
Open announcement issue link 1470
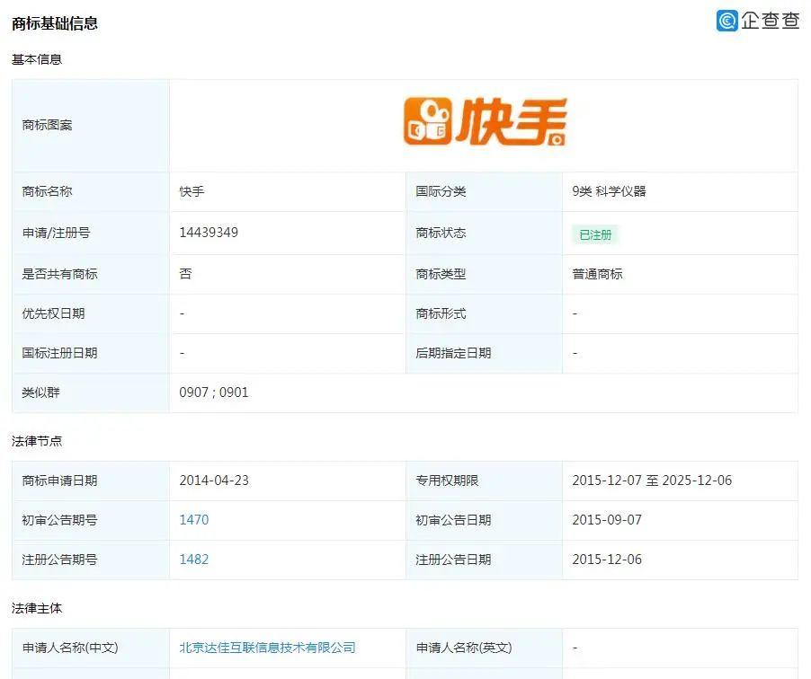pyautogui.click(x=195, y=520)
